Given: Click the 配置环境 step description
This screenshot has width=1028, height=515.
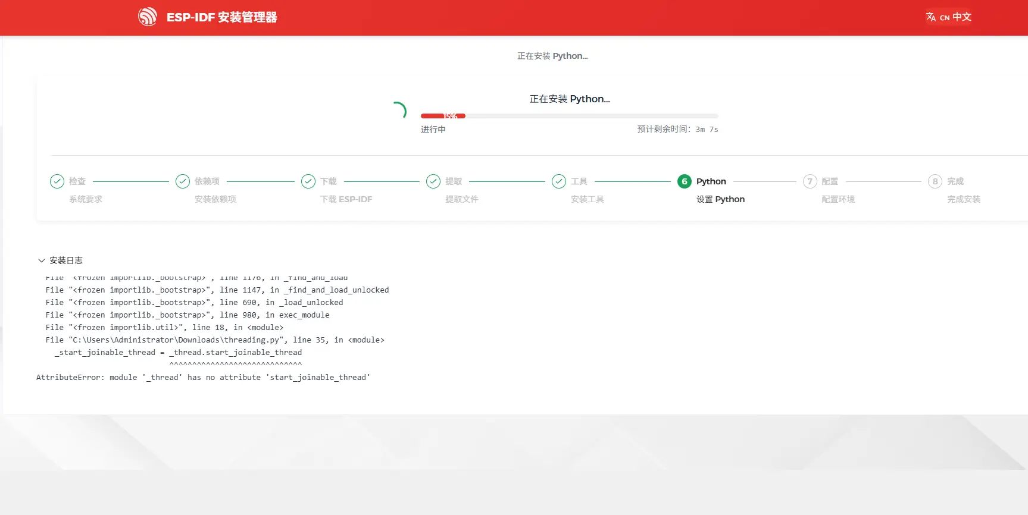Looking at the screenshot, I should 838,199.
